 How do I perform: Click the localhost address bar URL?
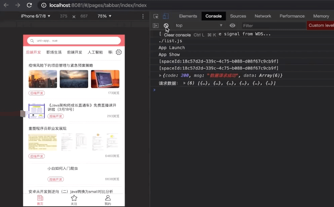98,5
